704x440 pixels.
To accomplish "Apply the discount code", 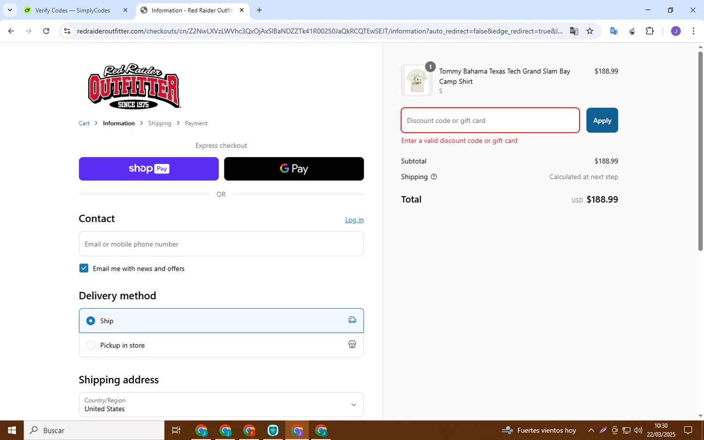I will point(602,121).
